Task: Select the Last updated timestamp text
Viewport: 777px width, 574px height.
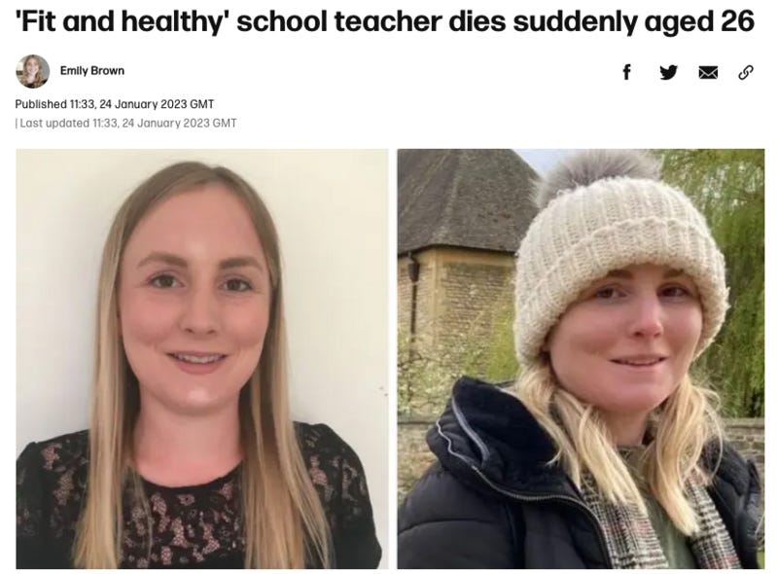Action: click(125, 123)
